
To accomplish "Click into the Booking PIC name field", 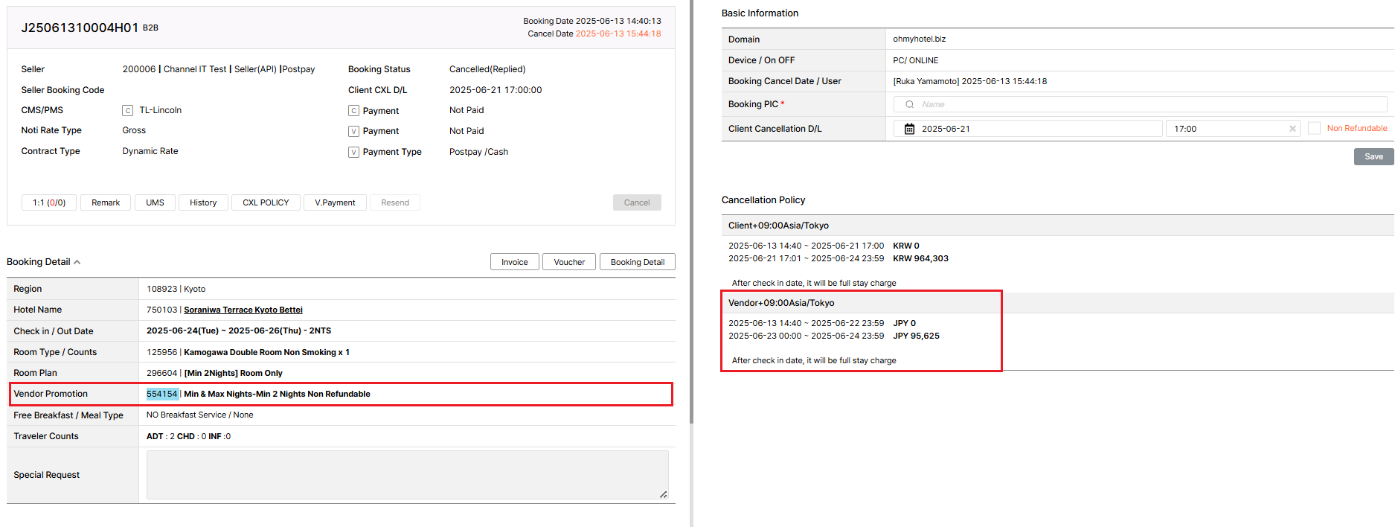I will click(x=1140, y=104).
